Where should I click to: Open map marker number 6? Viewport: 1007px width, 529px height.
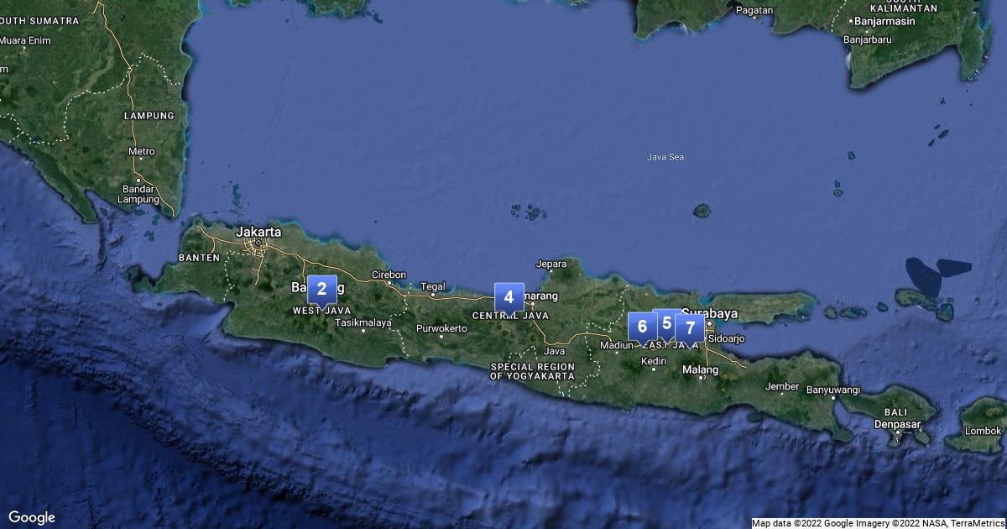[x=642, y=327]
